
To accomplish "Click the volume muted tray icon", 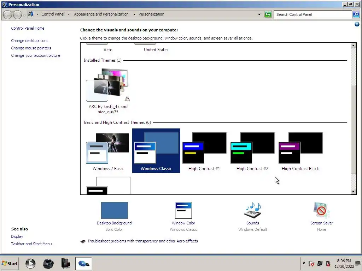I will 328,263.
